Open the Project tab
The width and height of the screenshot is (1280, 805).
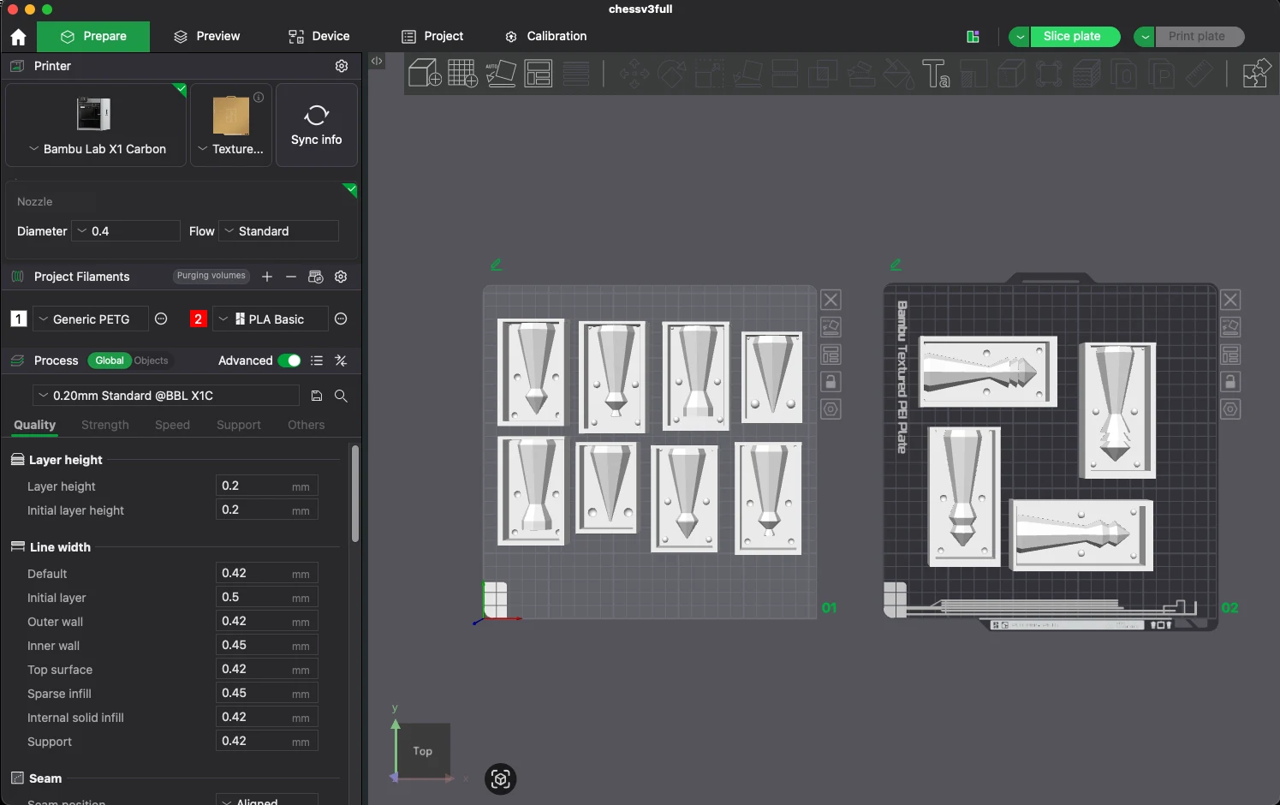[432, 36]
